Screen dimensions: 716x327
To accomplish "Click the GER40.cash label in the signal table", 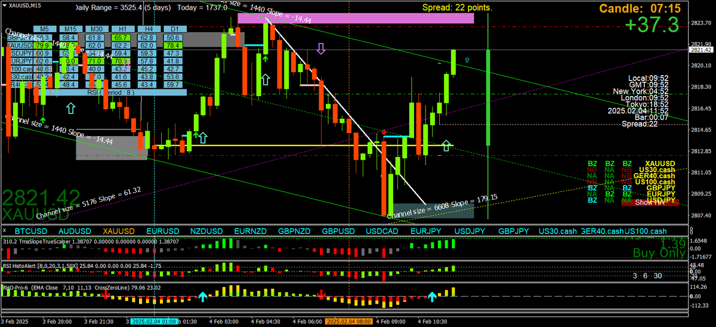I will [x=654, y=175].
